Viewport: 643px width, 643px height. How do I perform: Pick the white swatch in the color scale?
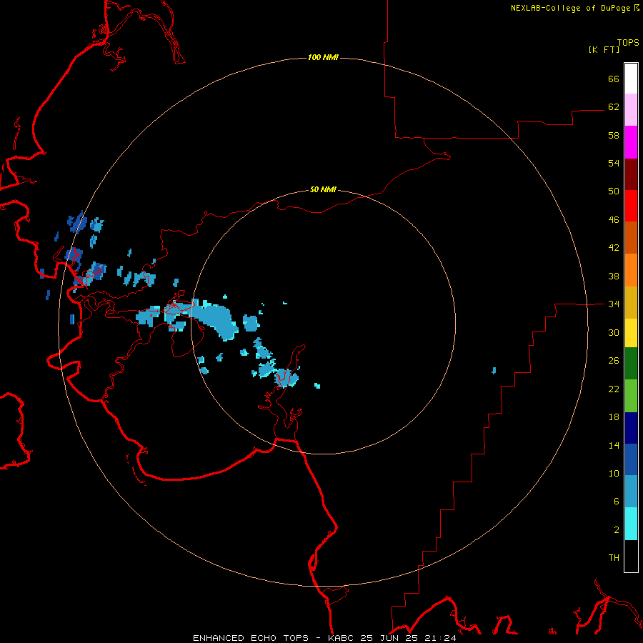click(631, 79)
